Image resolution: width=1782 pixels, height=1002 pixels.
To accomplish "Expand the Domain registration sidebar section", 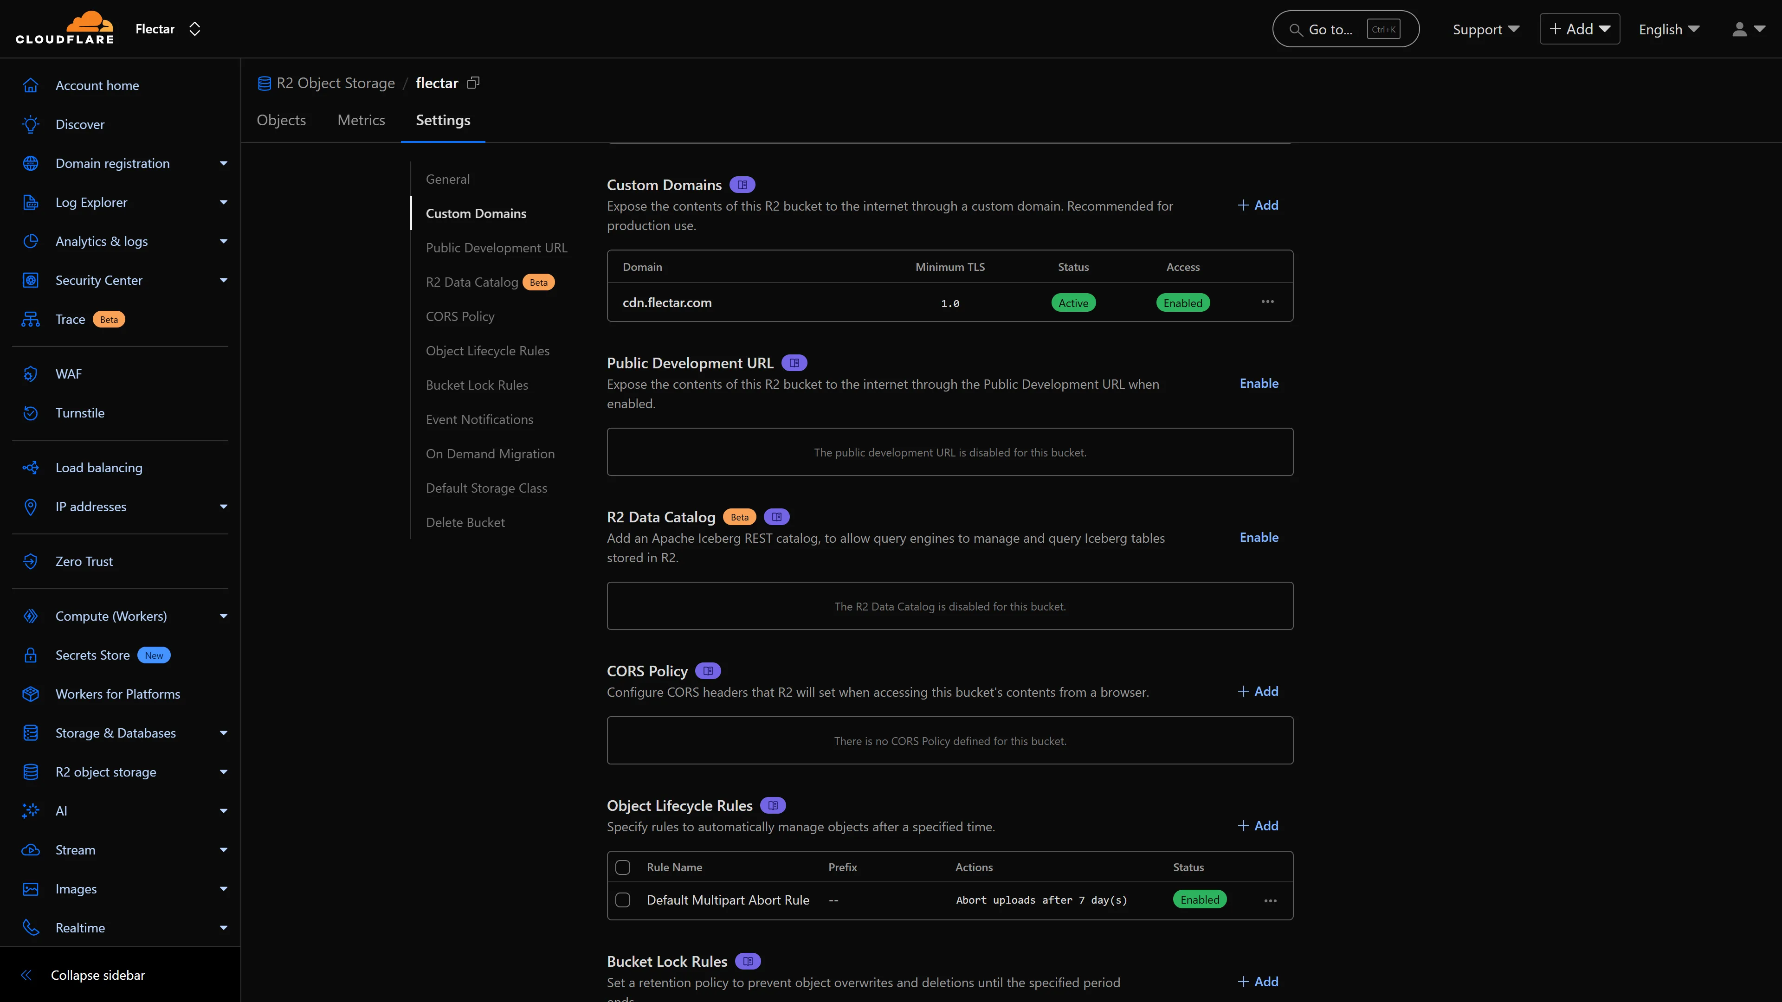I will pyautogui.click(x=223, y=163).
